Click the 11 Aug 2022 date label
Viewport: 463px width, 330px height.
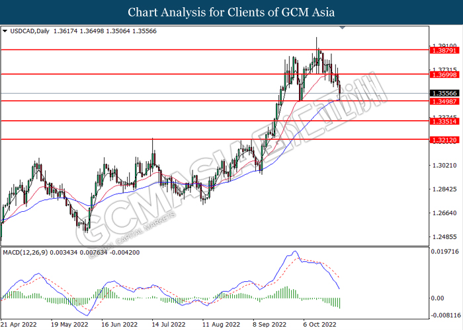221,325
